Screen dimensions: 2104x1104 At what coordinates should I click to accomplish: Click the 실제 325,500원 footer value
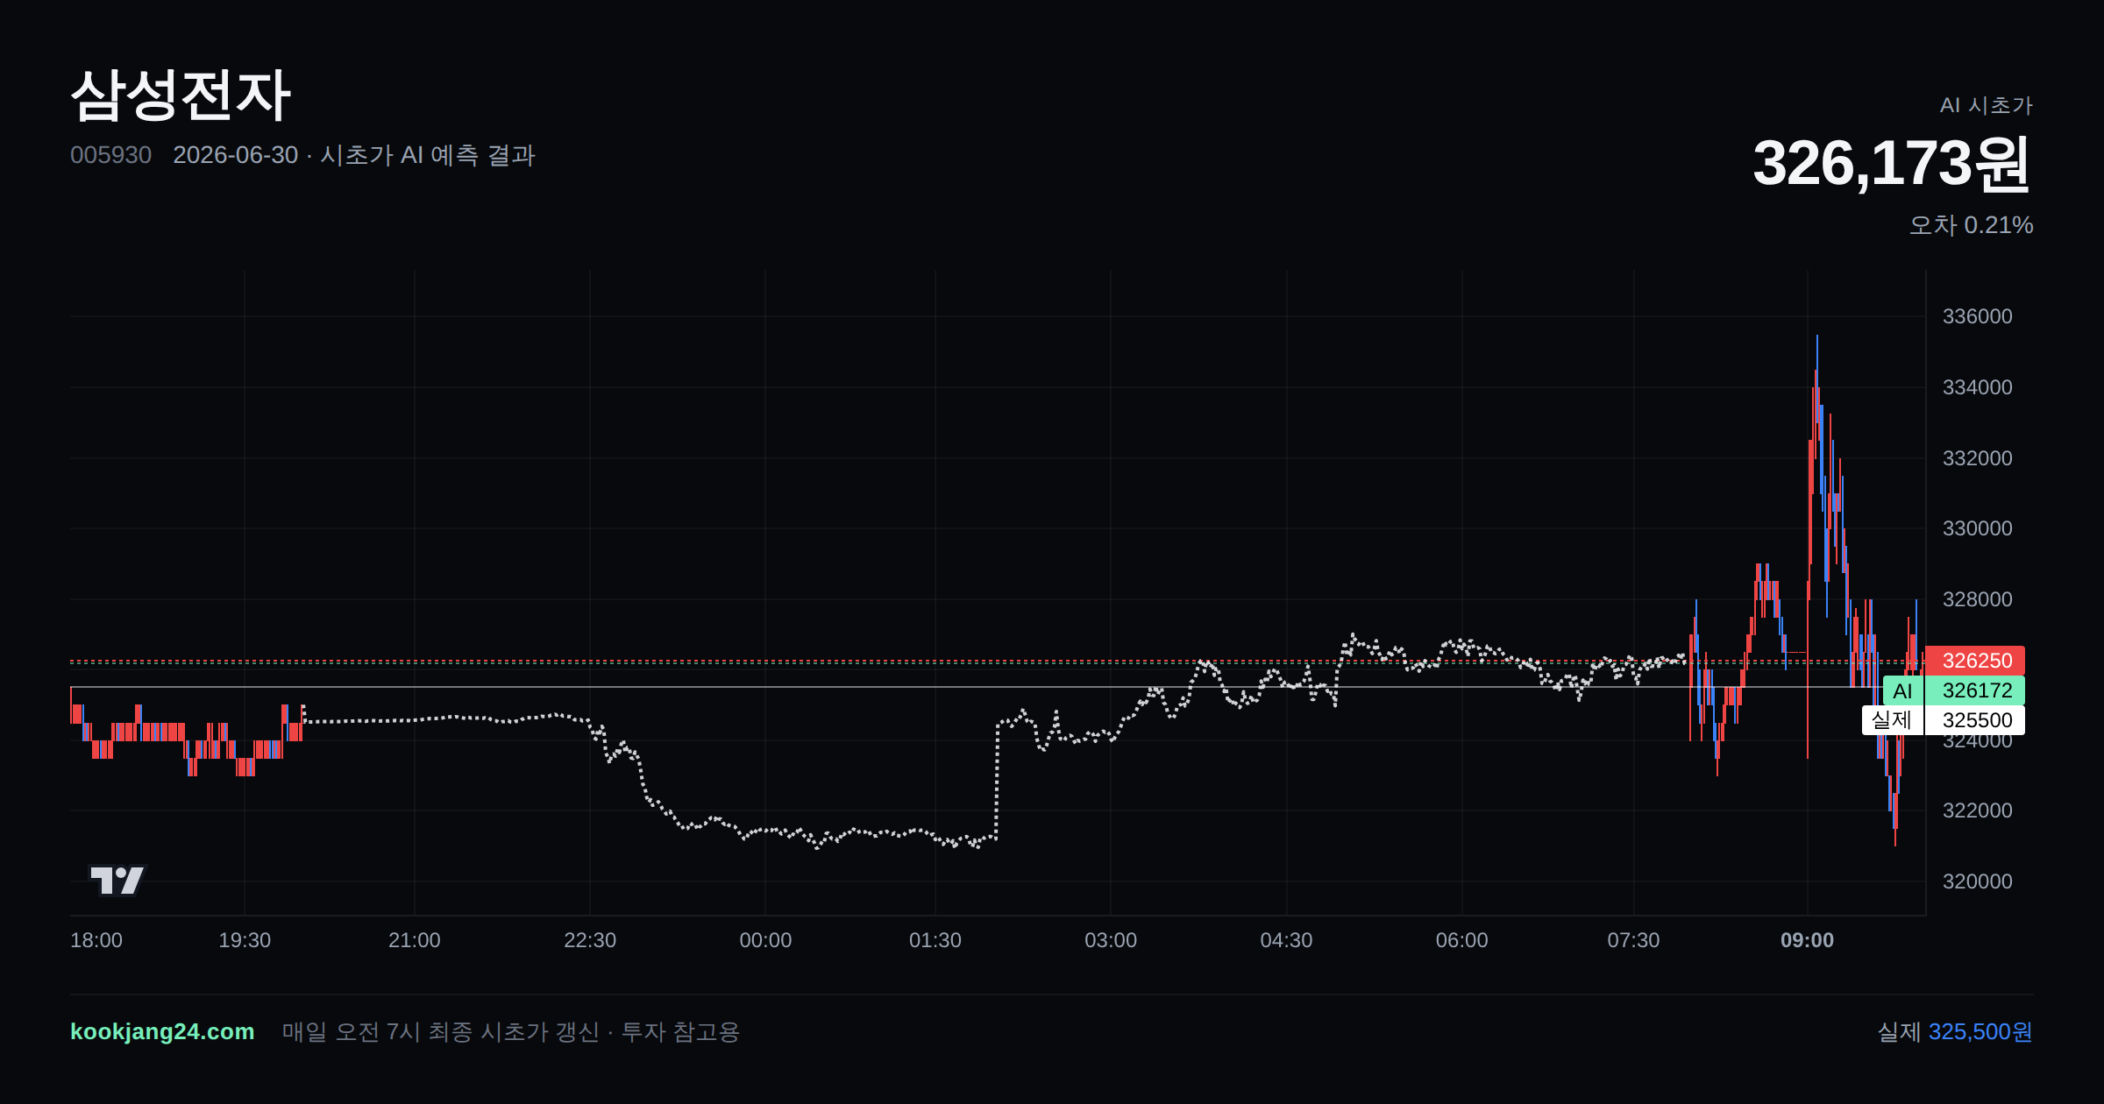point(1954,1031)
